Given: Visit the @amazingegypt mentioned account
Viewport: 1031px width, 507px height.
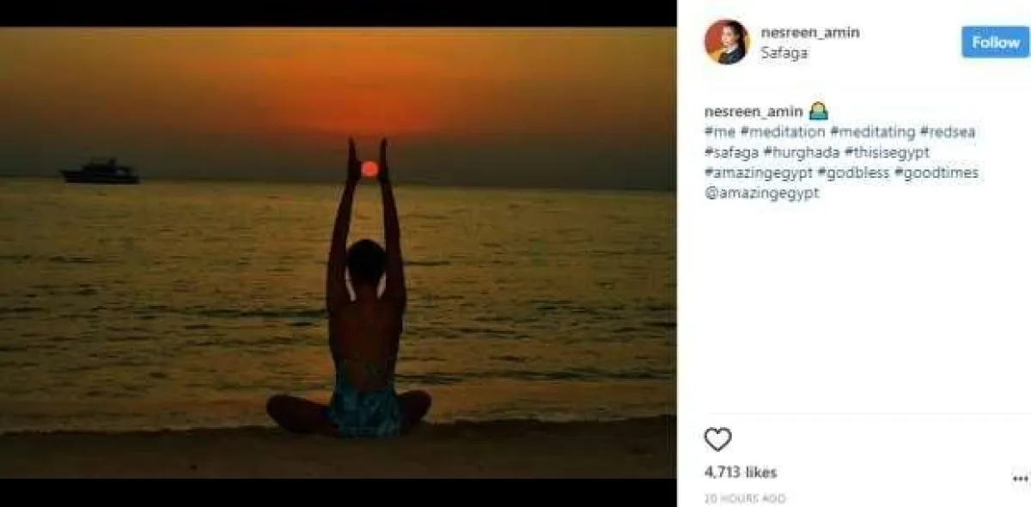Looking at the screenshot, I should point(761,193).
